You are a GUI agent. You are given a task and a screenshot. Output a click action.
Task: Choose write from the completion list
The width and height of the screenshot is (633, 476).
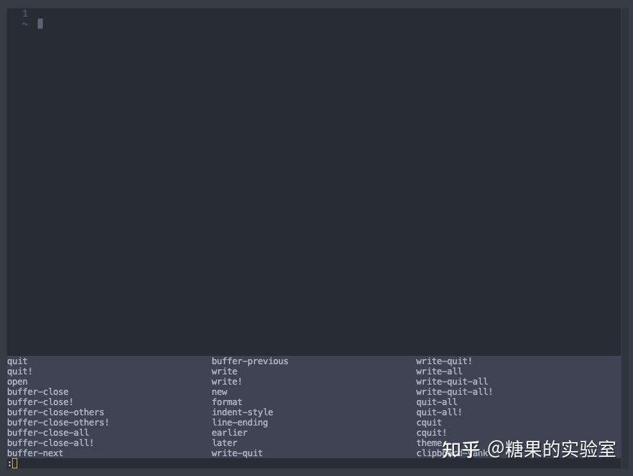[x=224, y=371]
